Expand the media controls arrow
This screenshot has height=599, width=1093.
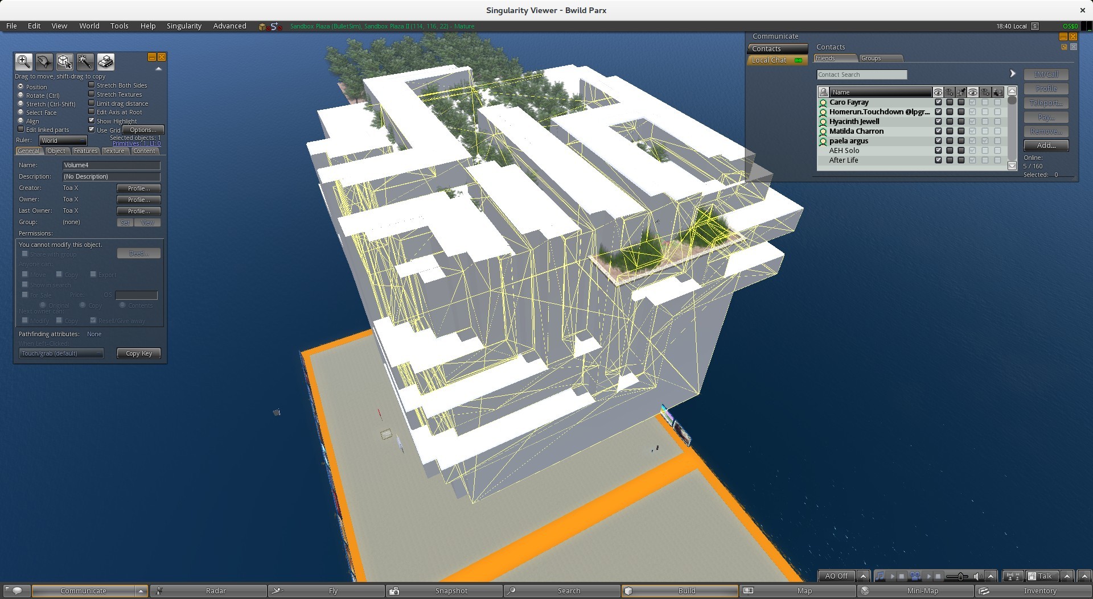pyautogui.click(x=991, y=576)
